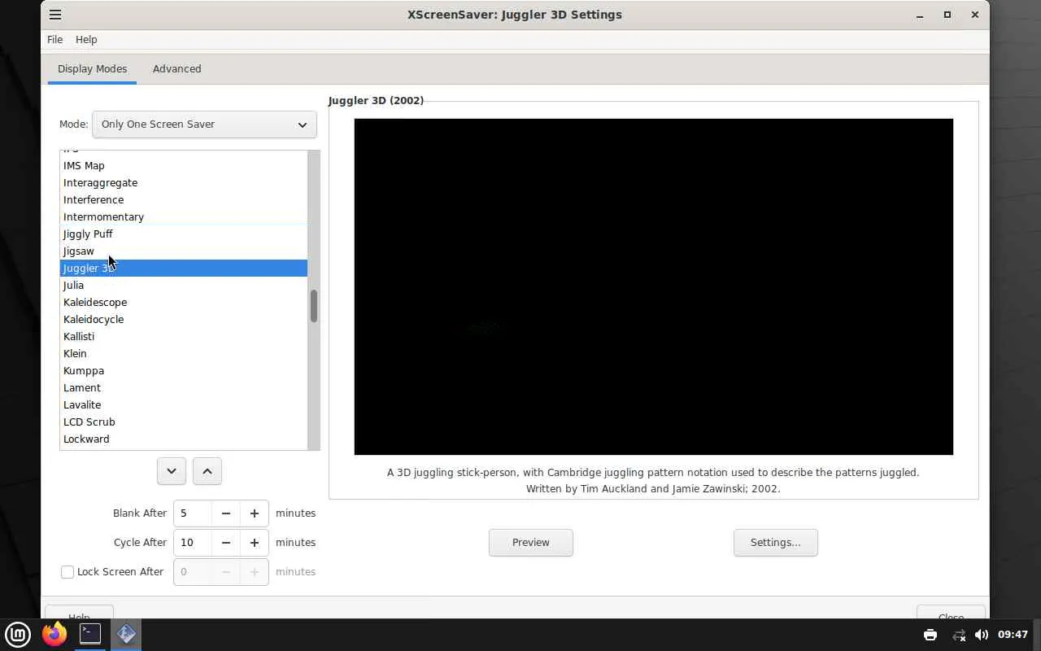Close the XScreenSaver window
The width and height of the screenshot is (1041, 651).
974,15
